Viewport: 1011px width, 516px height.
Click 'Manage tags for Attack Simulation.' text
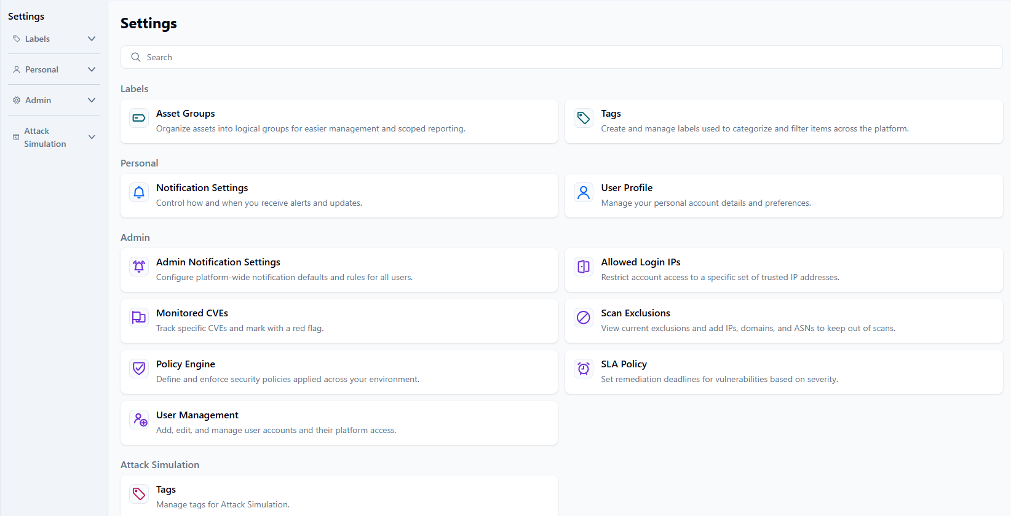[x=223, y=505]
